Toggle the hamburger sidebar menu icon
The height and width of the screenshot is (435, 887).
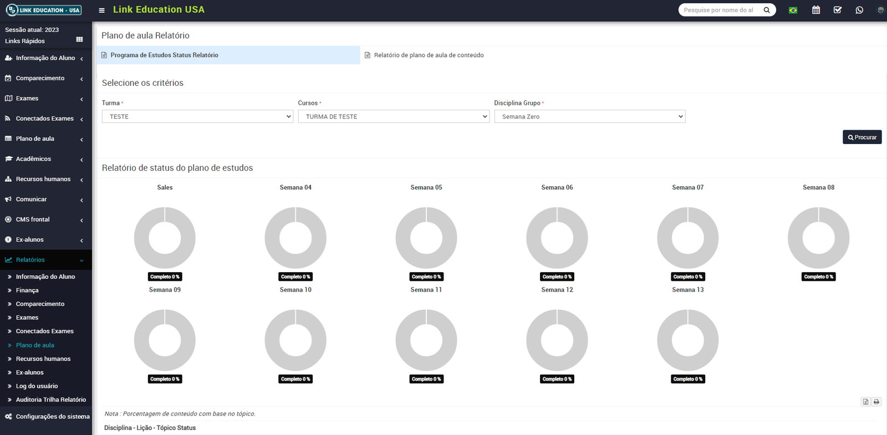pos(101,10)
